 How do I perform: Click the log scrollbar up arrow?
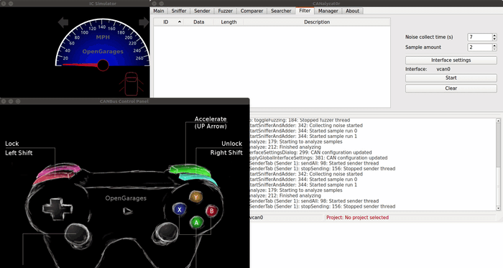click(x=498, y=121)
